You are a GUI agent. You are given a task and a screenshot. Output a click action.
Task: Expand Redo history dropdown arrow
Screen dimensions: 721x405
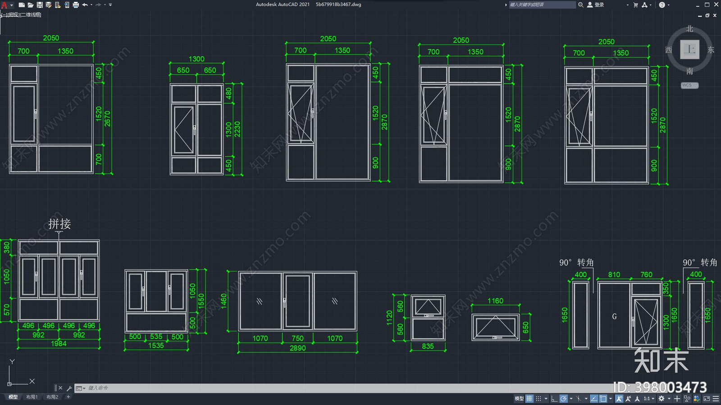pos(105,5)
